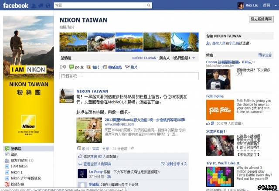Open Folli Follie ad title
The height and width of the screenshot is (191, 279).
[215, 96]
